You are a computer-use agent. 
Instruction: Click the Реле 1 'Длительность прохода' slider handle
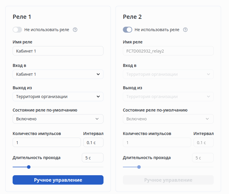(29, 167)
